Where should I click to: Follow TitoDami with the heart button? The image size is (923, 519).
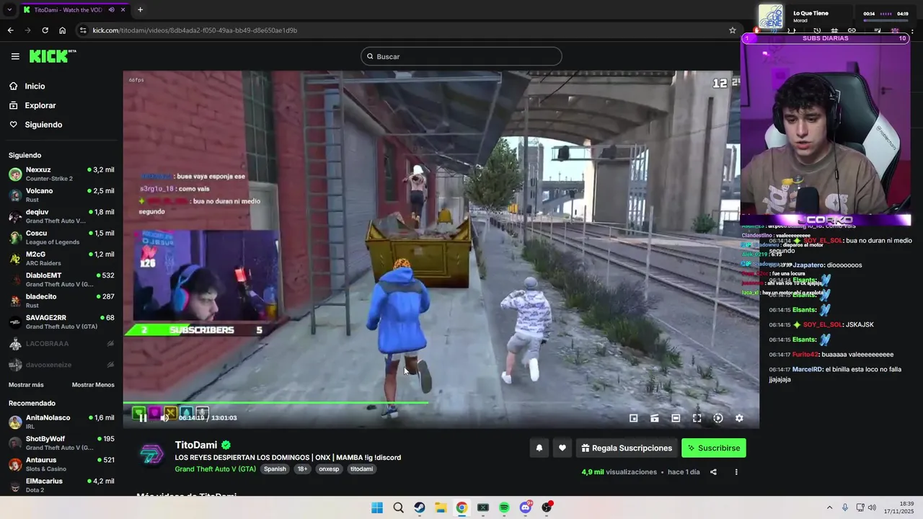click(562, 448)
